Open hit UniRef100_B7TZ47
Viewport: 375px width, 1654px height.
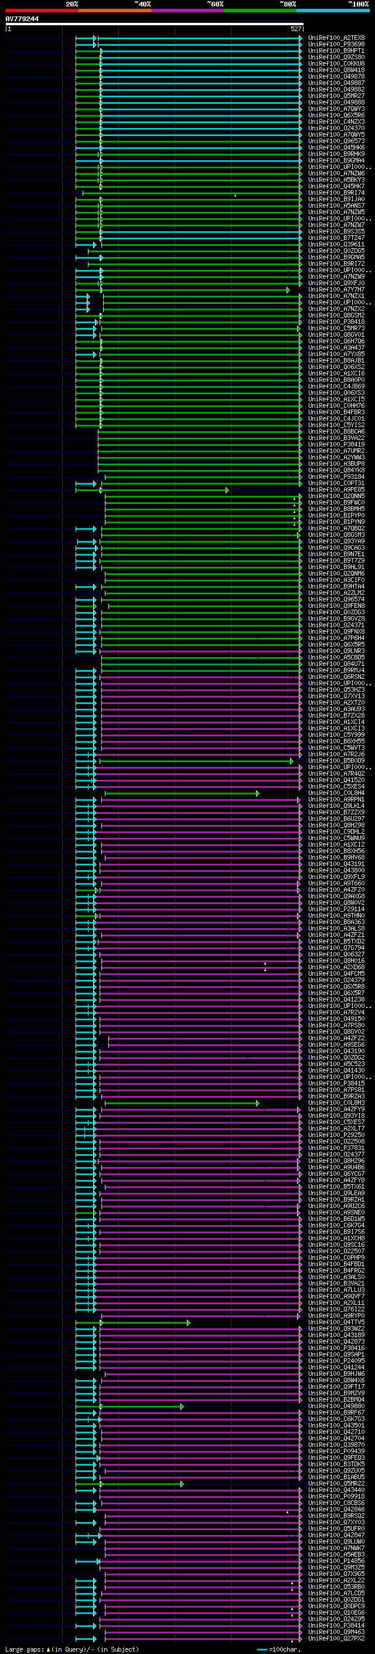(336, 238)
